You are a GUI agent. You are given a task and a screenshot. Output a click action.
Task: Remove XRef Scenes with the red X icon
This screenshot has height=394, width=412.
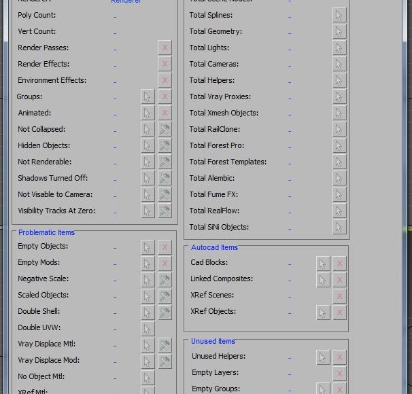pos(339,296)
